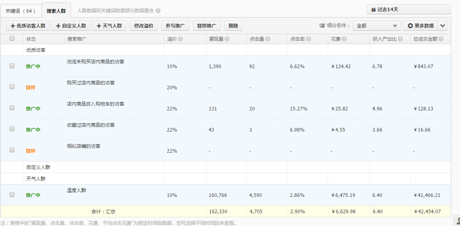The width and height of the screenshot is (460, 226).
Task: Check the 浏览未购买店内商品的访客 row
Action: tap(12, 66)
